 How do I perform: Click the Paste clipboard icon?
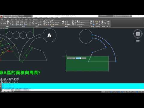(102, 22)
